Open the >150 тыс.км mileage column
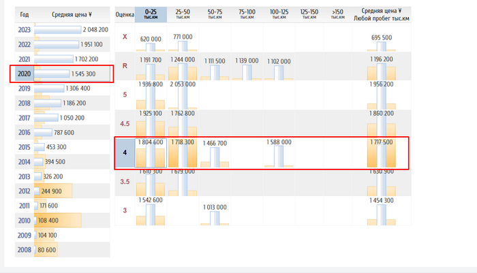This screenshot has width=477, height=273. coord(338,14)
